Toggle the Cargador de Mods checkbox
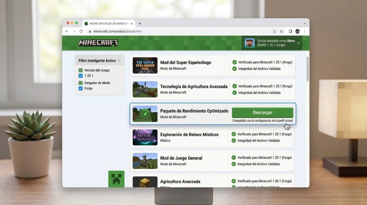 coord(81,83)
